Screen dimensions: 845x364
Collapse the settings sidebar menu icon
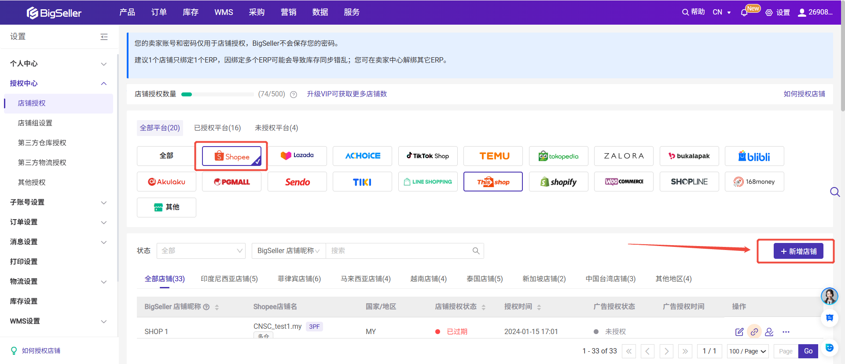coord(104,37)
